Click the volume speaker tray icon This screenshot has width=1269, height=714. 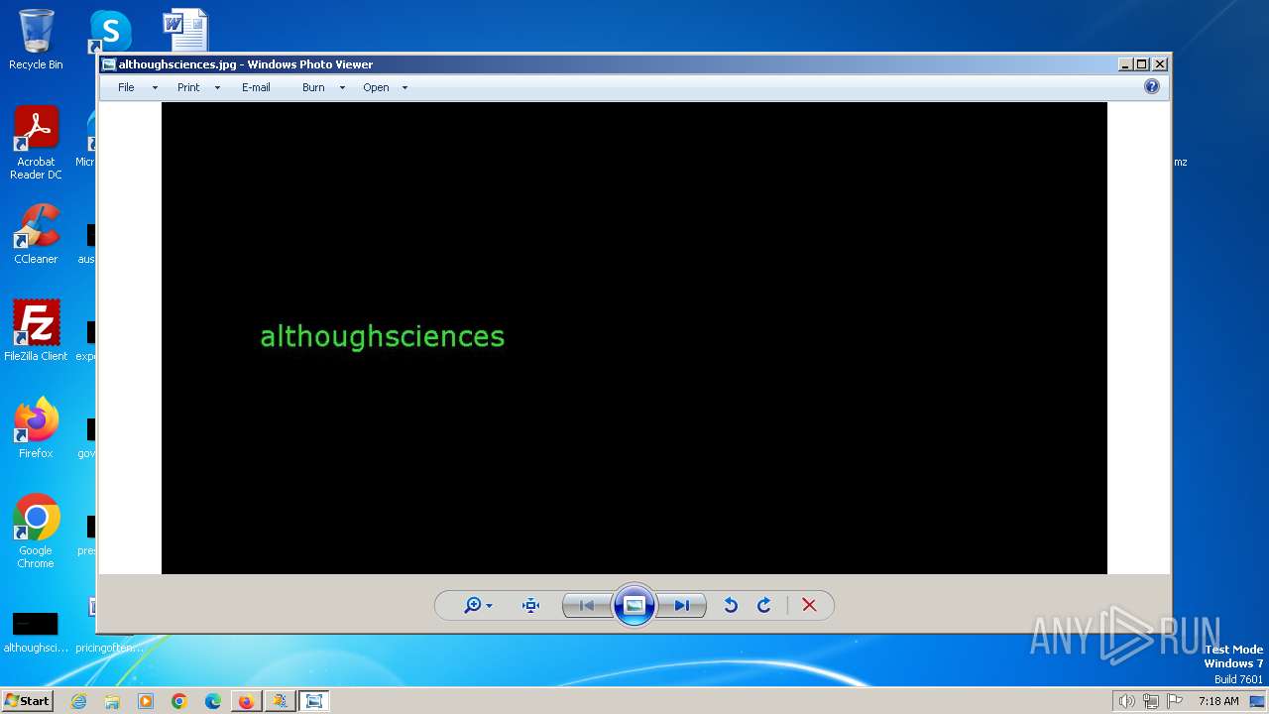[x=1126, y=701]
